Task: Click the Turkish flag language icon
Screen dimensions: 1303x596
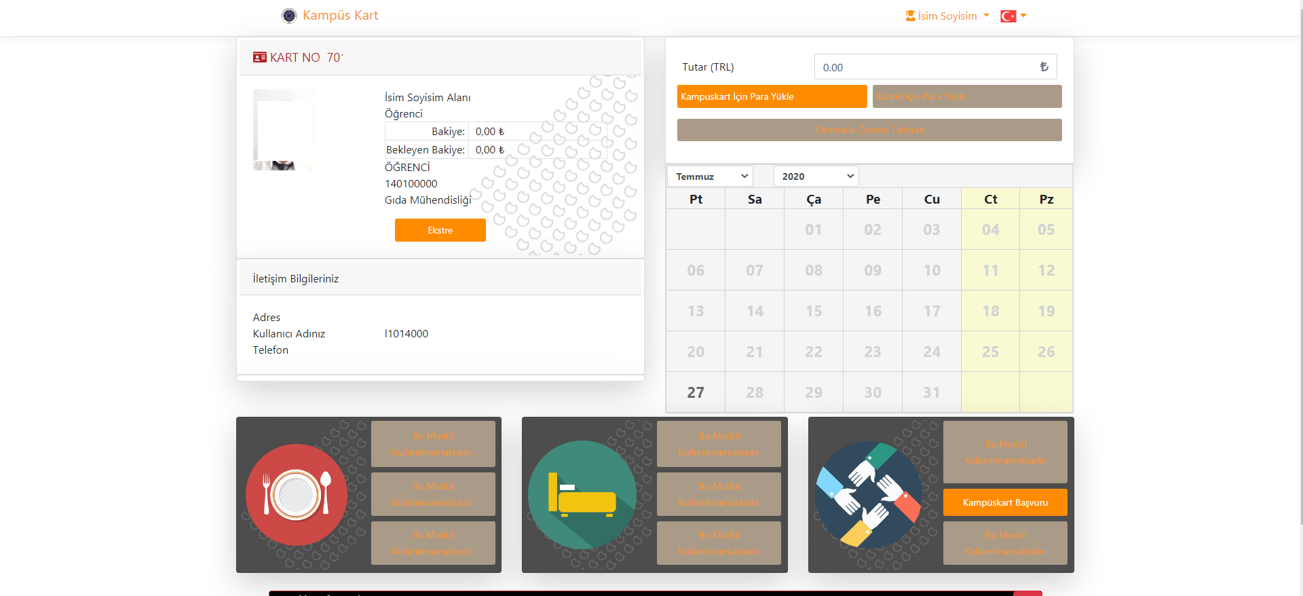Action: pos(1008,16)
